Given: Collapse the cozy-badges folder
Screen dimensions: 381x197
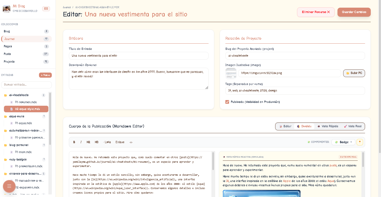Looking at the screenshot, I should click(25, 160).
